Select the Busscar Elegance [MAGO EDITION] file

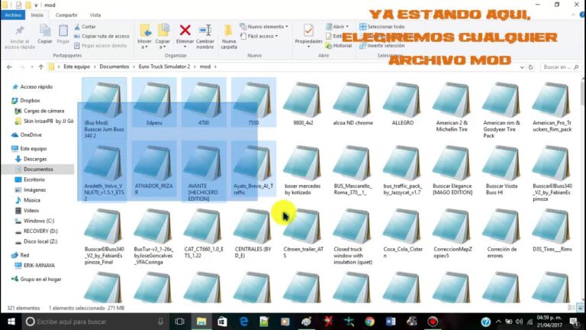tap(452, 170)
